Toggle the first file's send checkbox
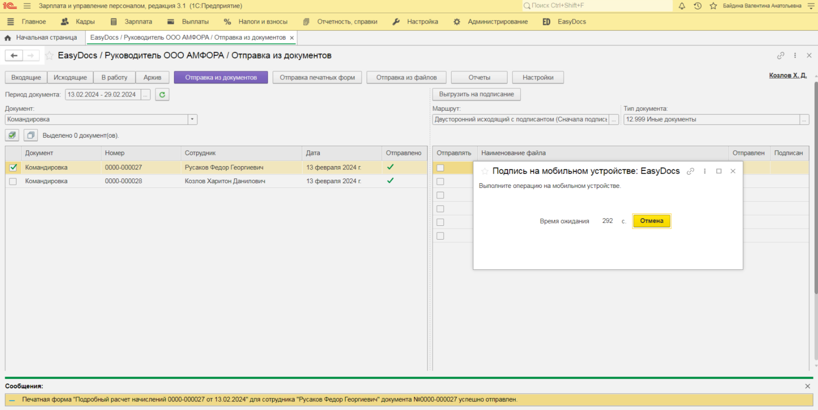 440,168
